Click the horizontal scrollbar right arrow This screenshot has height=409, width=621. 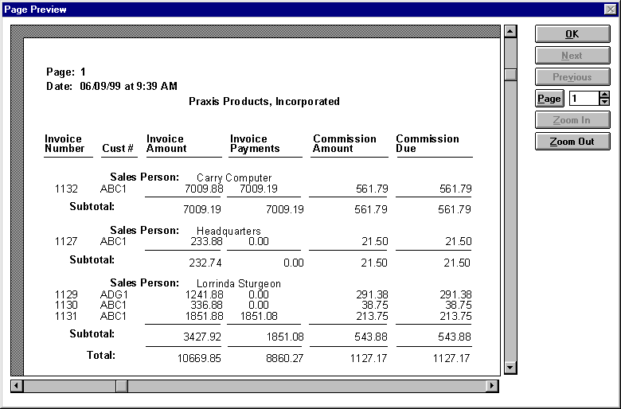(492, 386)
